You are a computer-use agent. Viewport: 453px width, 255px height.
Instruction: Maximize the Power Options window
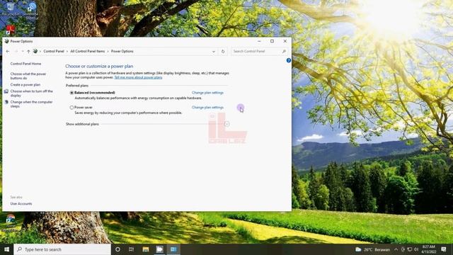272,41
